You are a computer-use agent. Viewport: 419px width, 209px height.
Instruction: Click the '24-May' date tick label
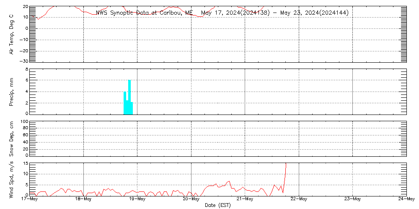point(406,199)
